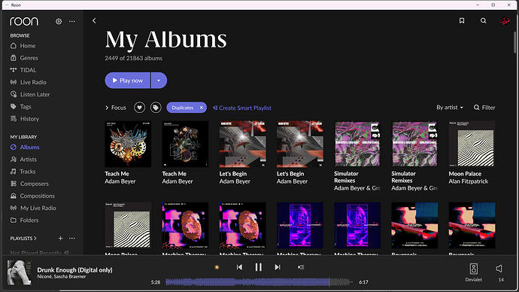The width and height of the screenshot is (519, 292).
Task: Toggle the tag filter button
Action: pyautogui.click(x=156, y=108)
